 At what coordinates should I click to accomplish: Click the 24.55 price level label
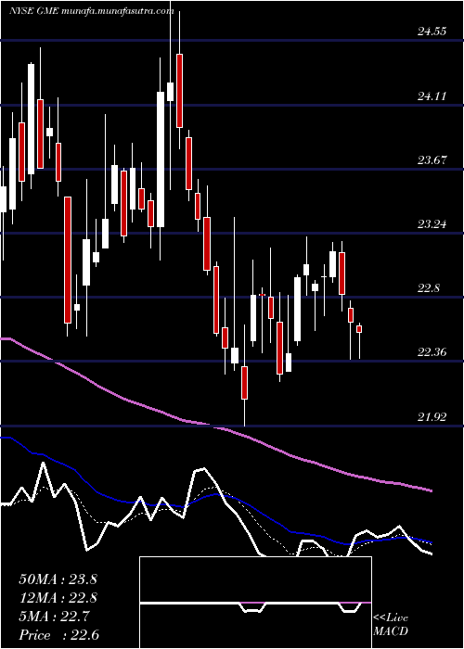click(432, 32)
